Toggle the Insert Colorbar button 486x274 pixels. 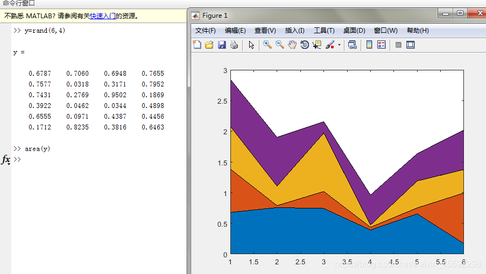pyautogui.click(x=369, y=45)
